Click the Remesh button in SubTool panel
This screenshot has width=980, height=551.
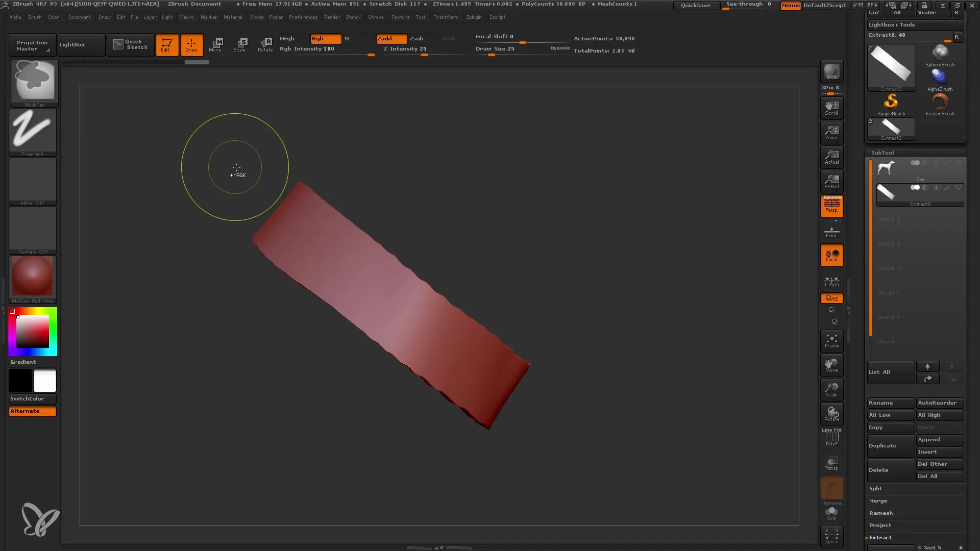[881, 513]
